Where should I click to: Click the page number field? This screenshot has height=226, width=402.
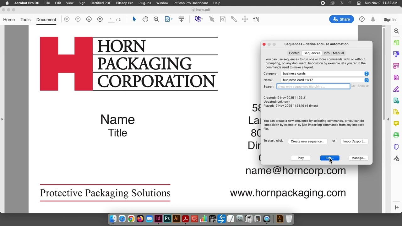click(x=111, y=19)
